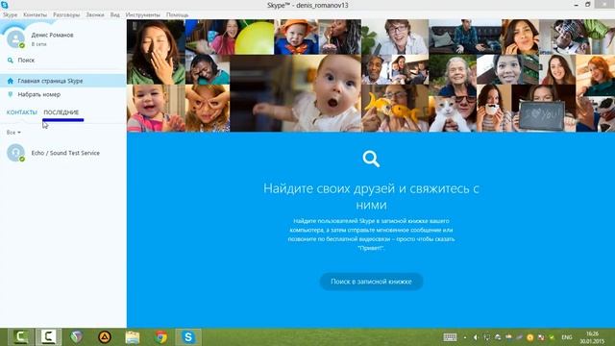615x346 pixels.
Task: Open the Разговоры menu
Action: (x=66, y=15)
